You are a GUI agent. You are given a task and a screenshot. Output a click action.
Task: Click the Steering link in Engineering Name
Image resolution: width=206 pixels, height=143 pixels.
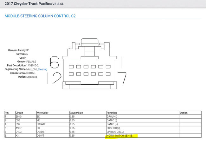(42, 69)
